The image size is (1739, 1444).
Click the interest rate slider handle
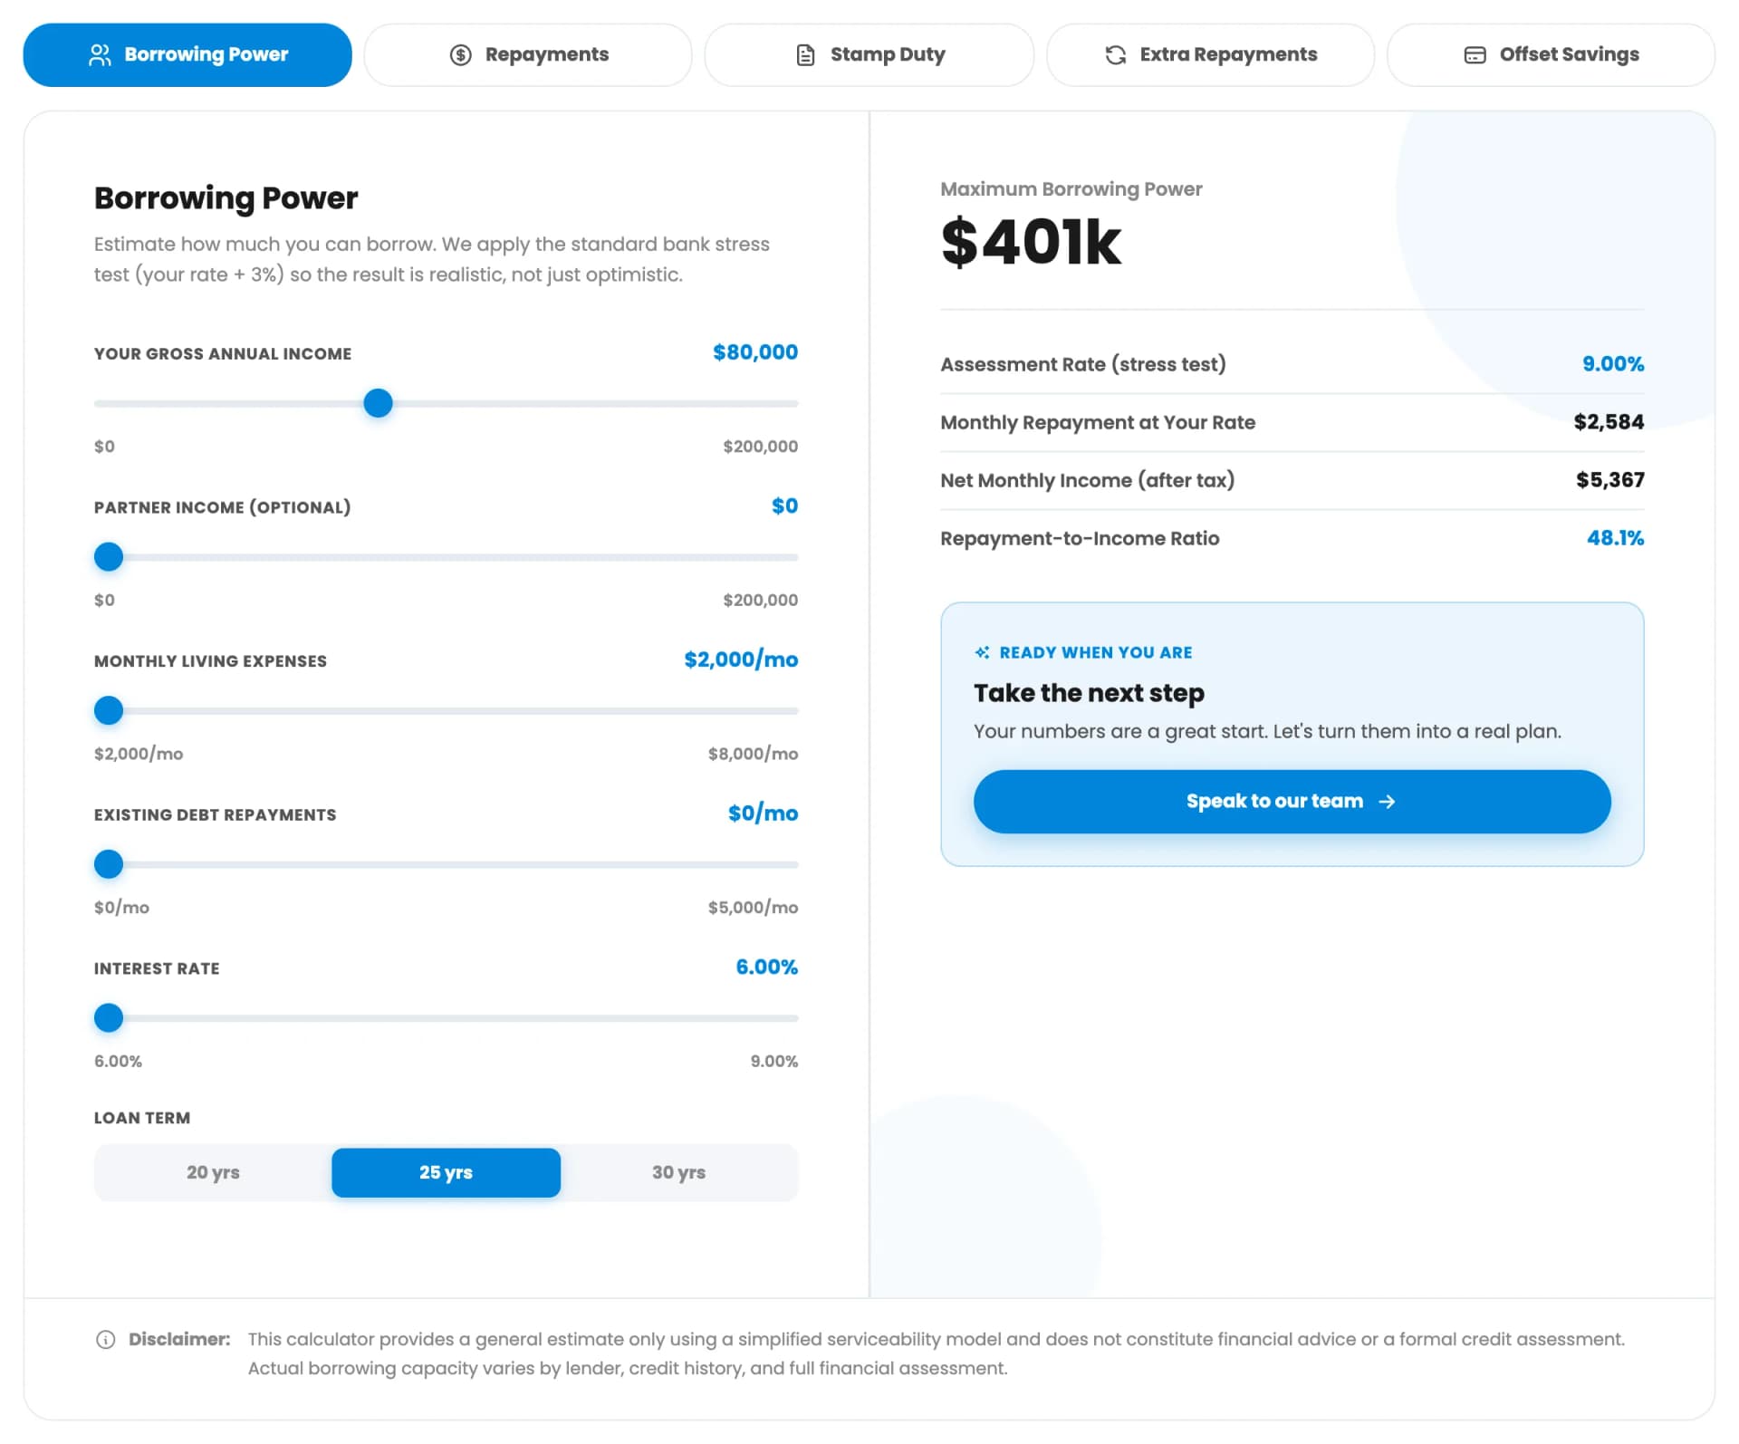pyautogui.click(x=109, y=1018)
